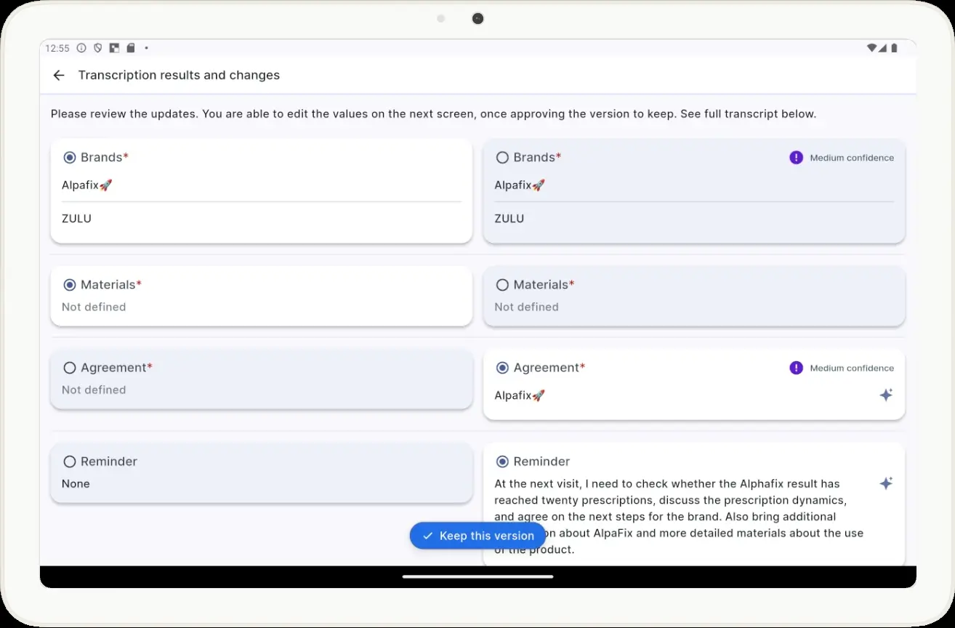
Task: Click the AI sparkle icon in Agreement card
Action: (x=886, y=395)
